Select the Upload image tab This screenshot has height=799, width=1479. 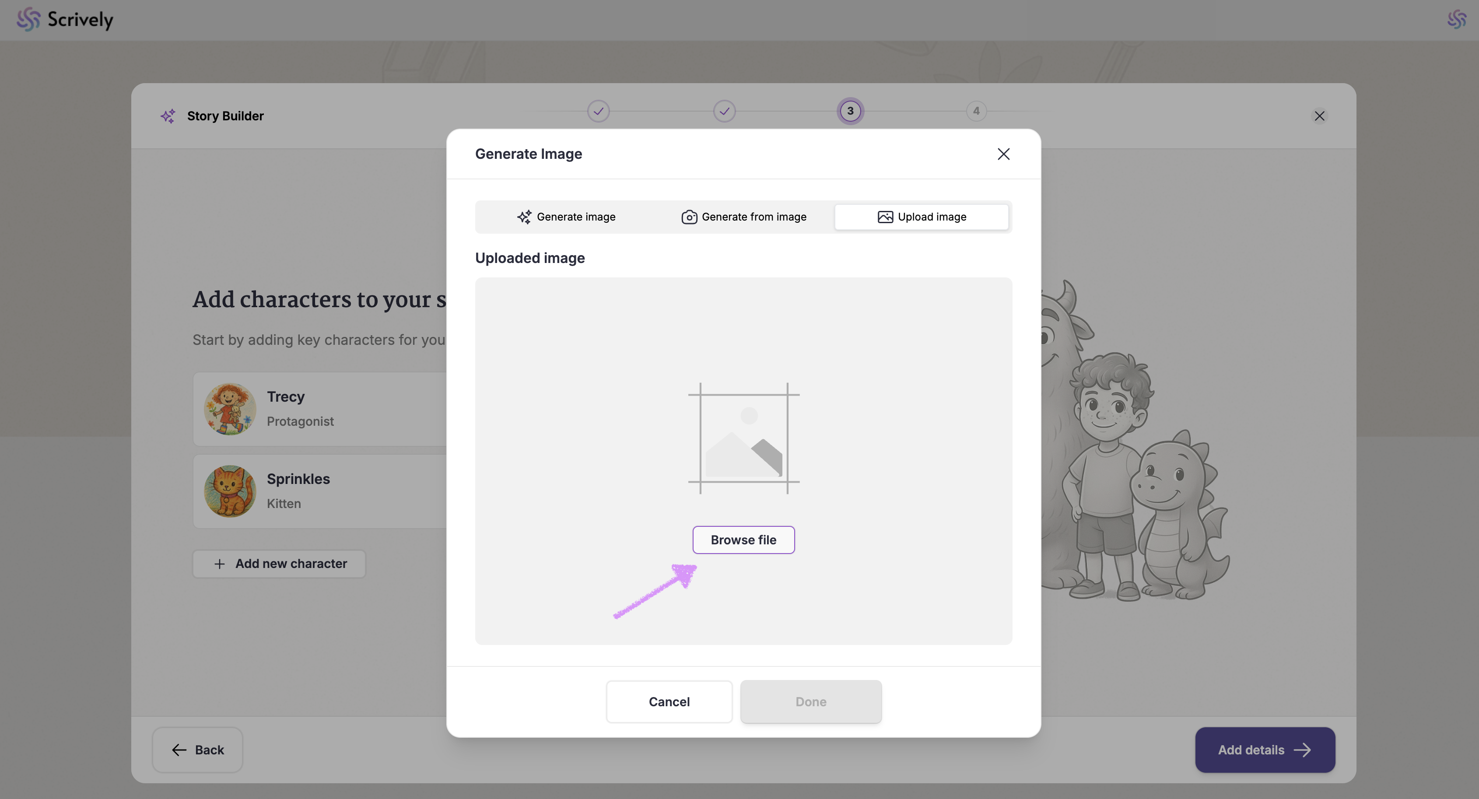[x=921, y=217]
